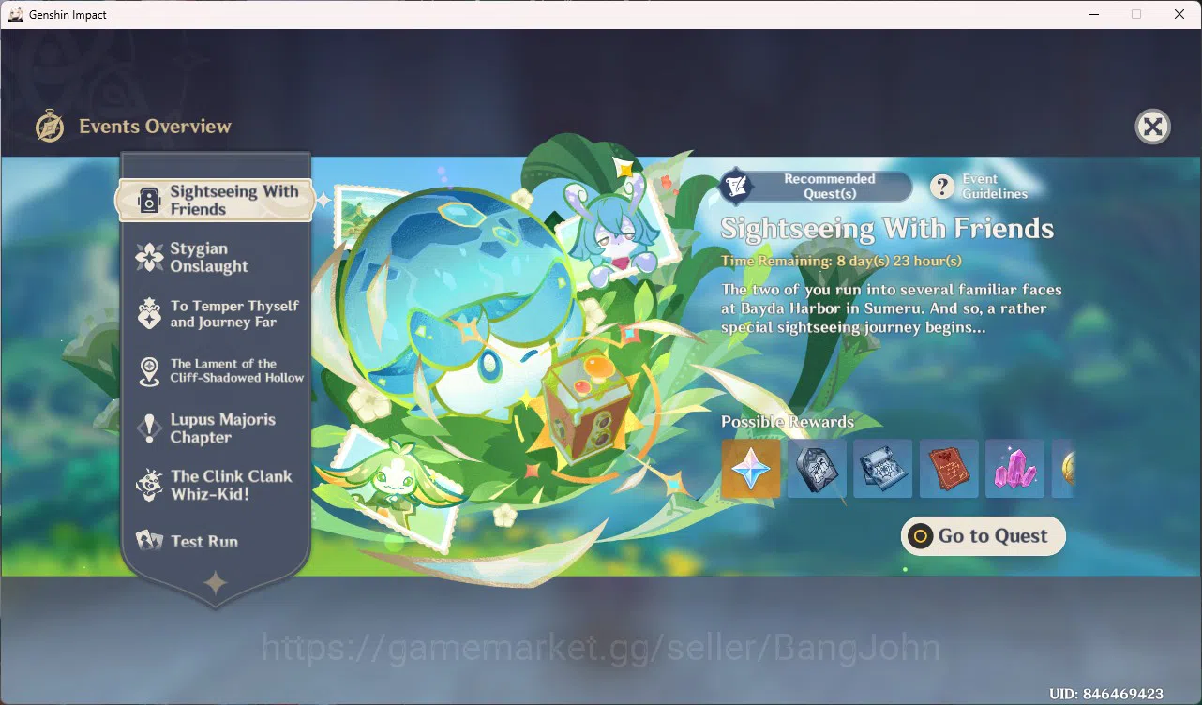
Task: Click the Events Overview heading
Action: [155, 127]
